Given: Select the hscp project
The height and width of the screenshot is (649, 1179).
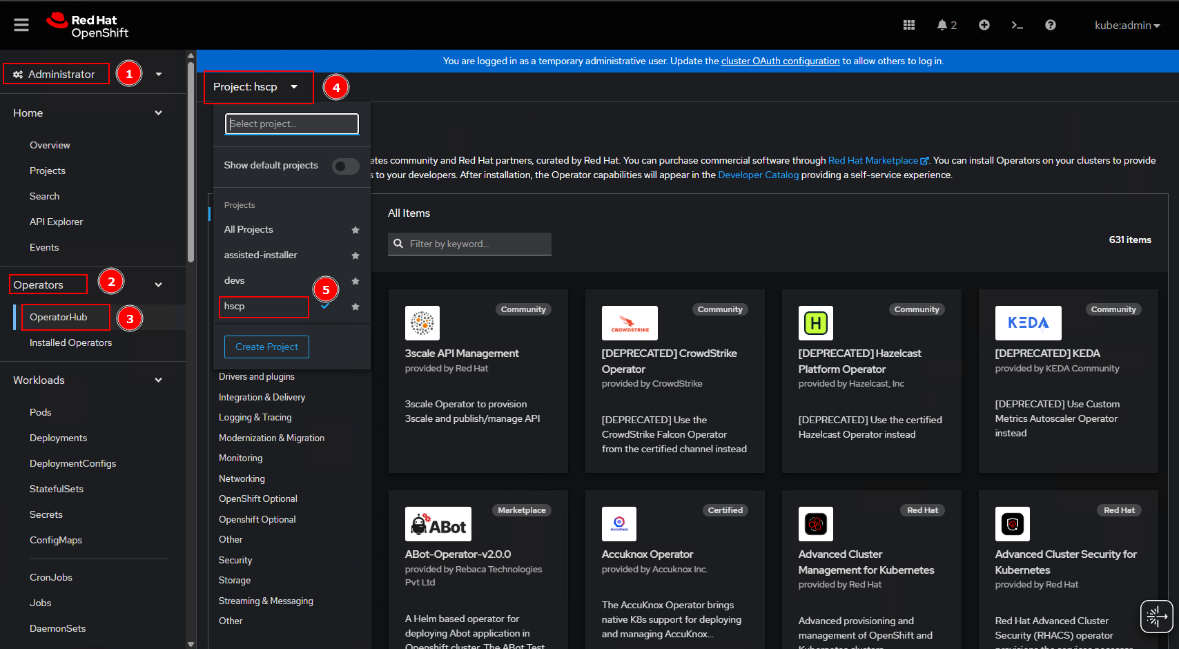Looking at the screenshot, I should pyautogui.click(x=234, y=307).
